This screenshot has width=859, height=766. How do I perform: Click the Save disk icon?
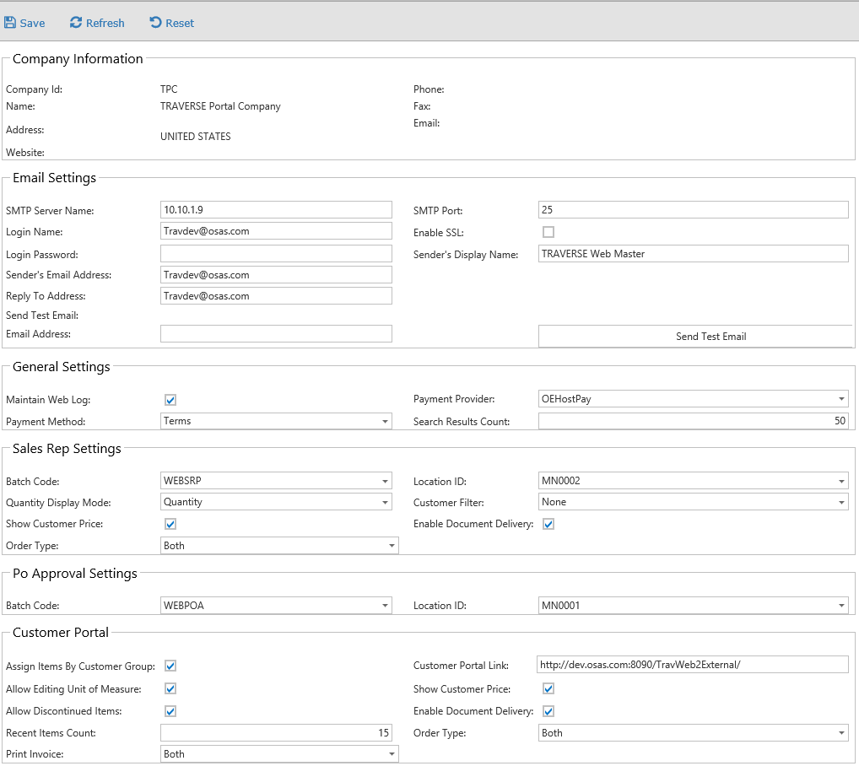click(10, 23)
